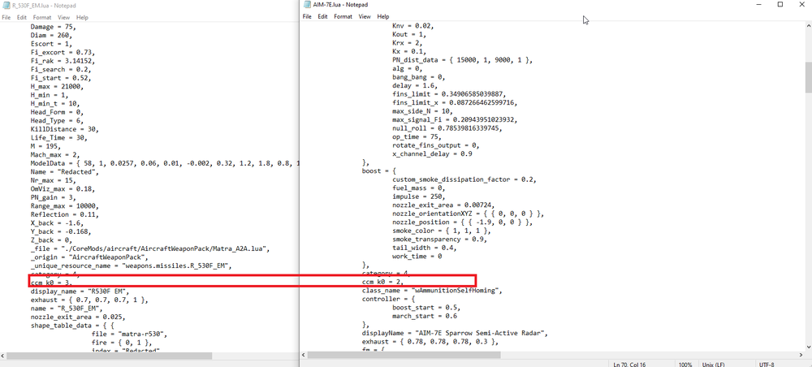Click the line 'Life_Time = 30,'
The image size is (812, 367).
(59, 138)
